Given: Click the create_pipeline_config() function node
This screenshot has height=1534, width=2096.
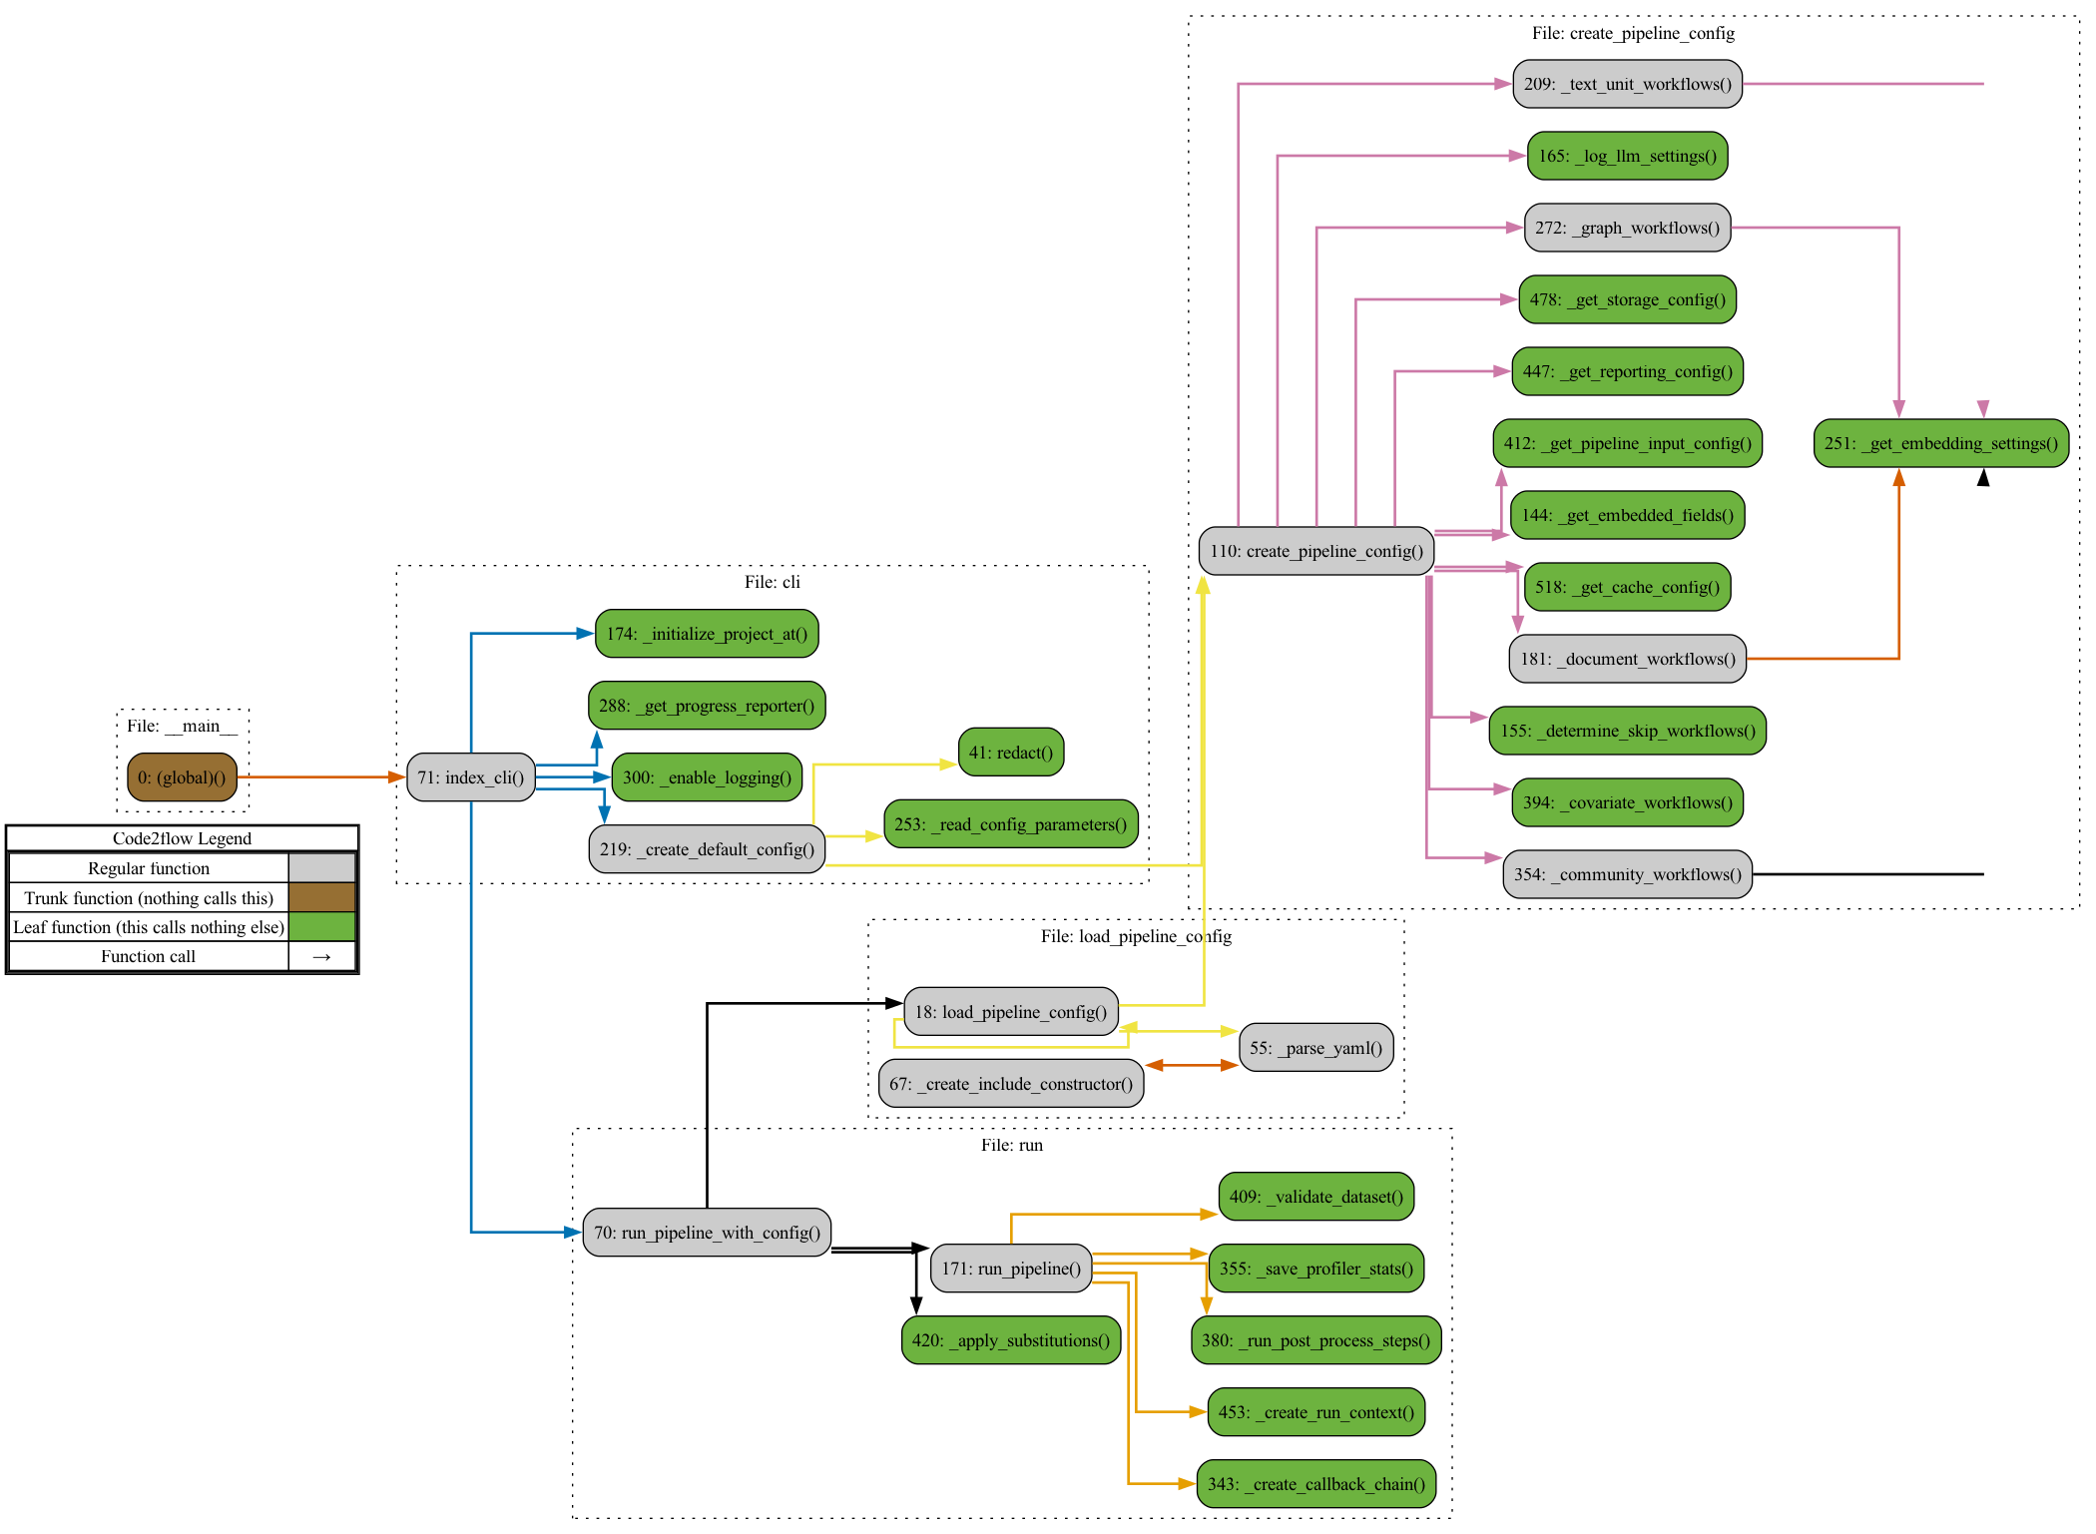Looking at the screenshot, I should coord(1315,551).
